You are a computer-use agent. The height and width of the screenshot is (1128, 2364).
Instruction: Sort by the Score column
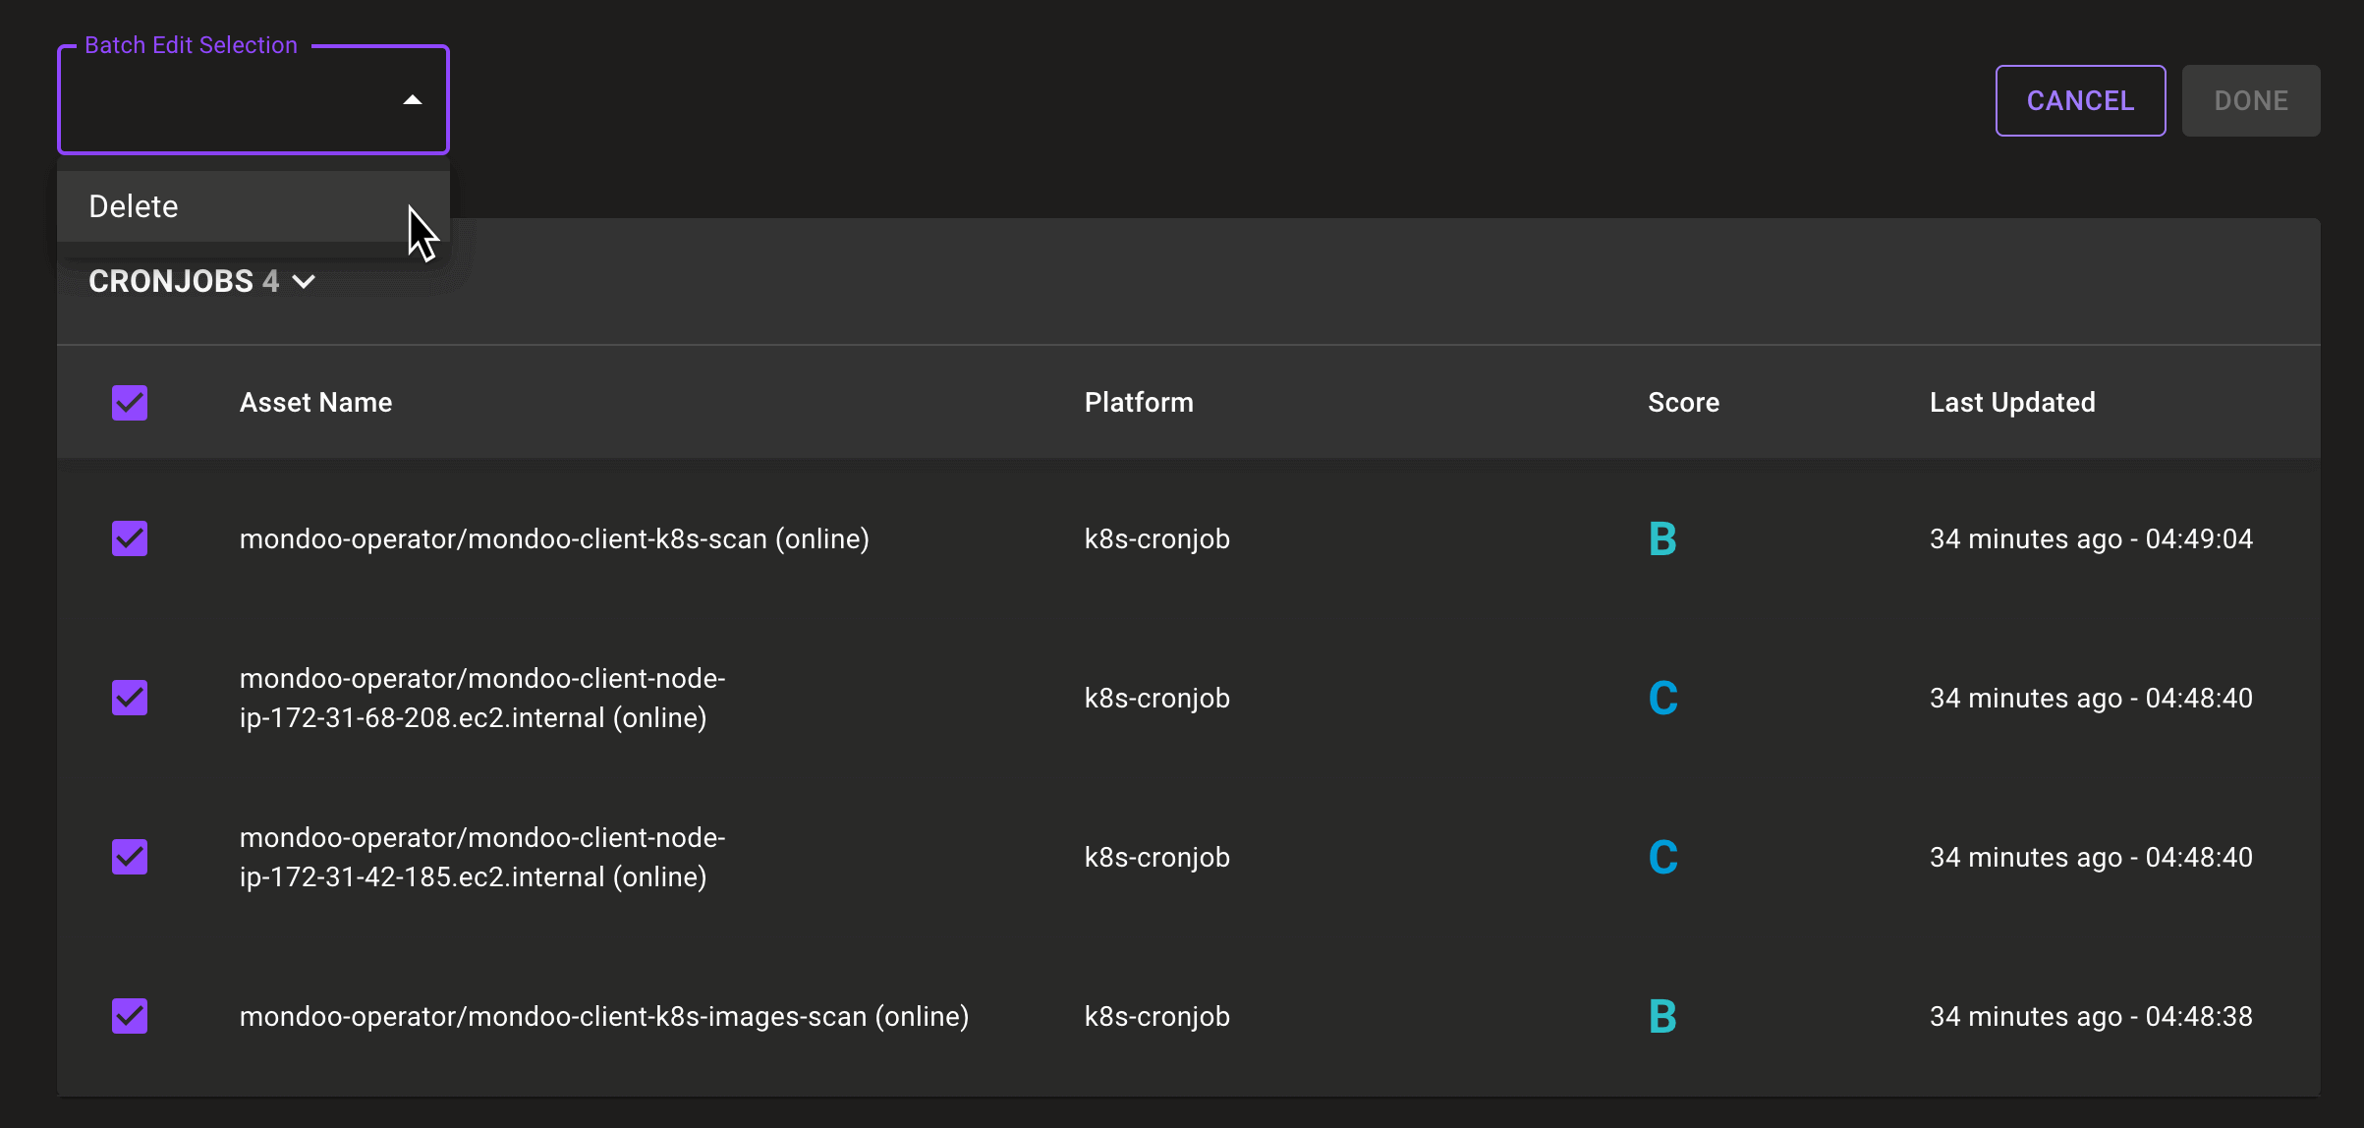coord(1683,402)
